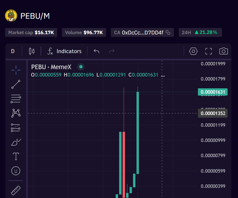Image resolution: width=238 pixels, height=198 pixels.
Task: Select the XABCD pattern tool
Action: coord(16,113)
